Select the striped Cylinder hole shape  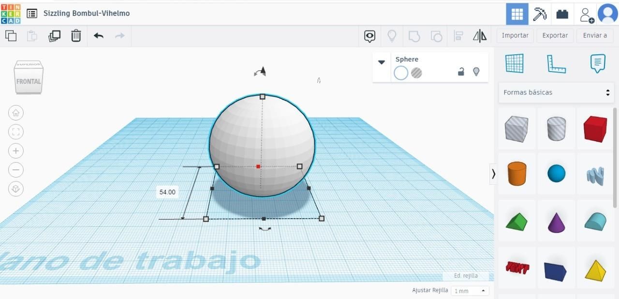(556, 129)
